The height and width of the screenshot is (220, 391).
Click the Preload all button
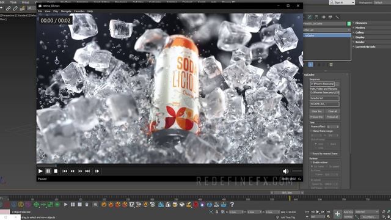(332, 117)
